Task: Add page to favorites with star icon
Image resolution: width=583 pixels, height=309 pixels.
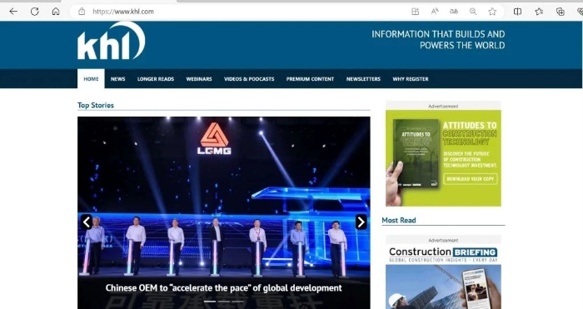Action: coord(492,12)
